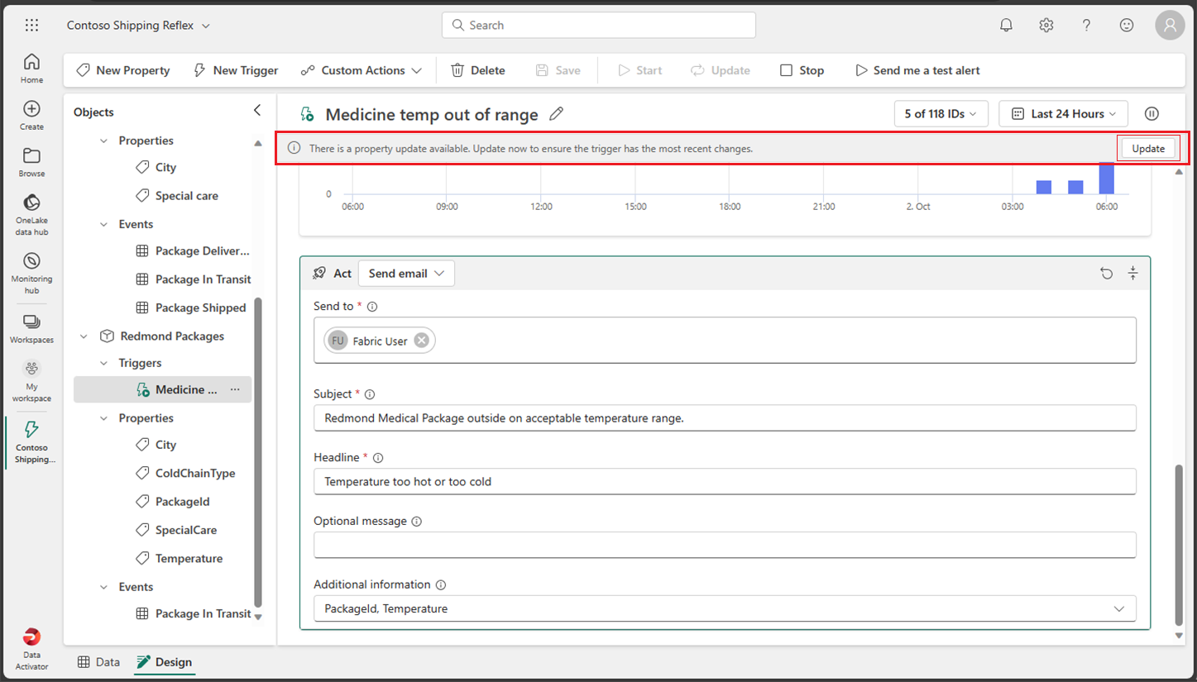
Task: Open the notifications bell
Action: click(1006, 26)
